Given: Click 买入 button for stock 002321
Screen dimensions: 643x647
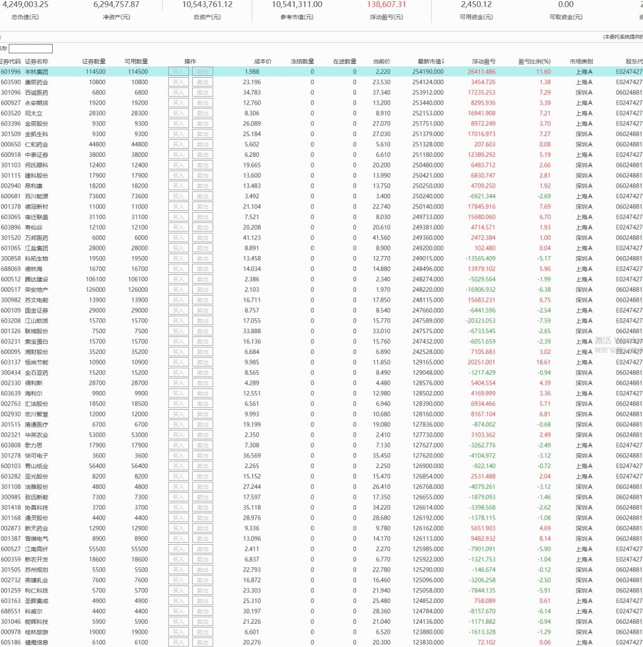Looking at the screenshot, I should [178, 435].
